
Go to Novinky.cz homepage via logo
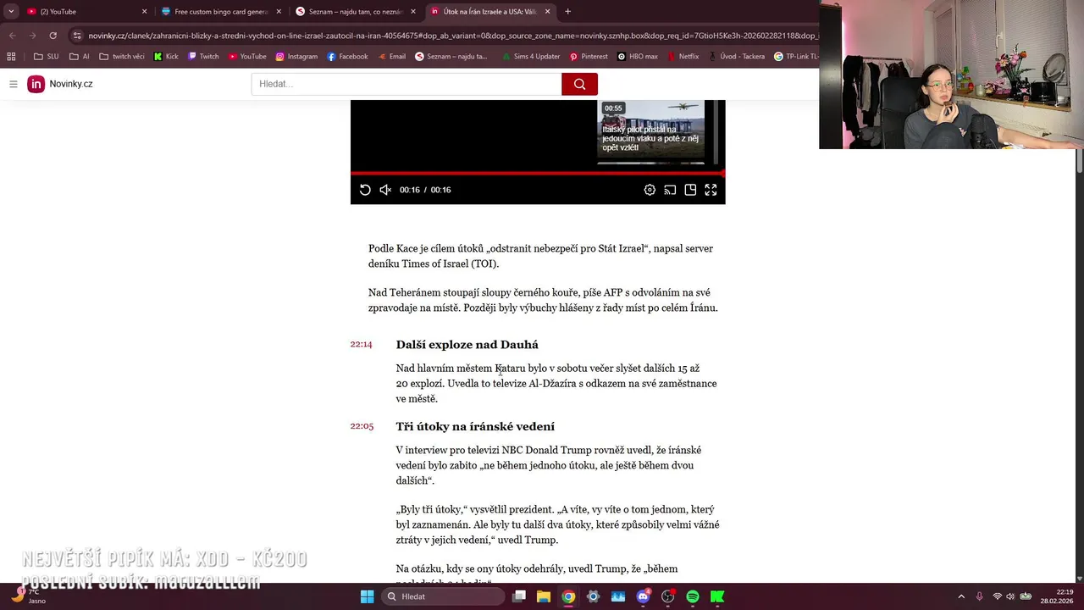pyautogui.click(x=60, y=84)
